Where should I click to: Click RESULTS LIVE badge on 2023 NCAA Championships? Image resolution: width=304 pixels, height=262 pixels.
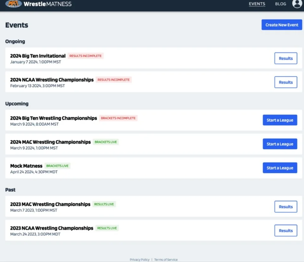pyautogui.click(x=107, y=228)
